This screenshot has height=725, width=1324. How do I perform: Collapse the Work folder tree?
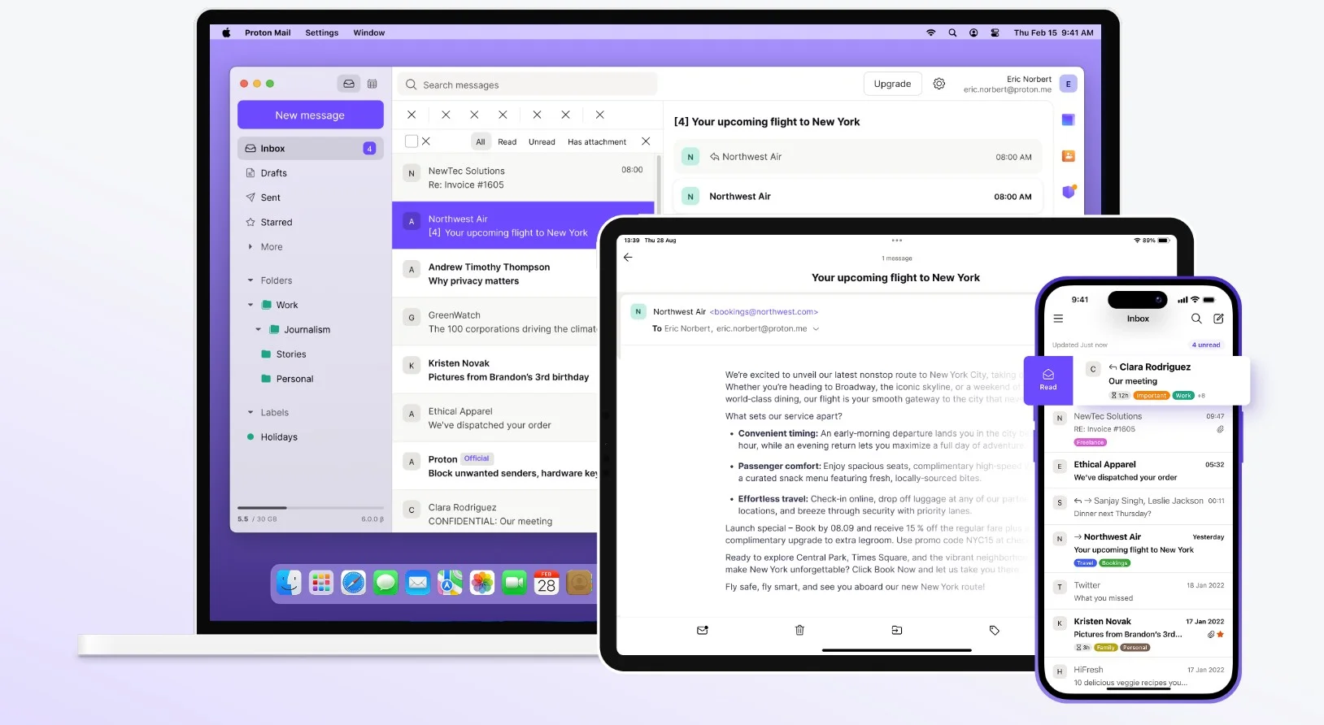[x=250, y=306]
